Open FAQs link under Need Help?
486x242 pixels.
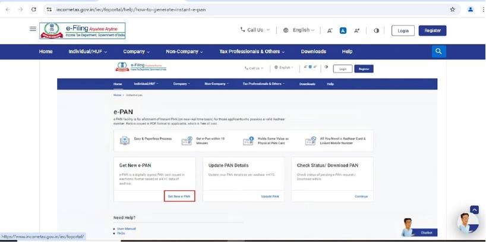[x=121, y=233]
